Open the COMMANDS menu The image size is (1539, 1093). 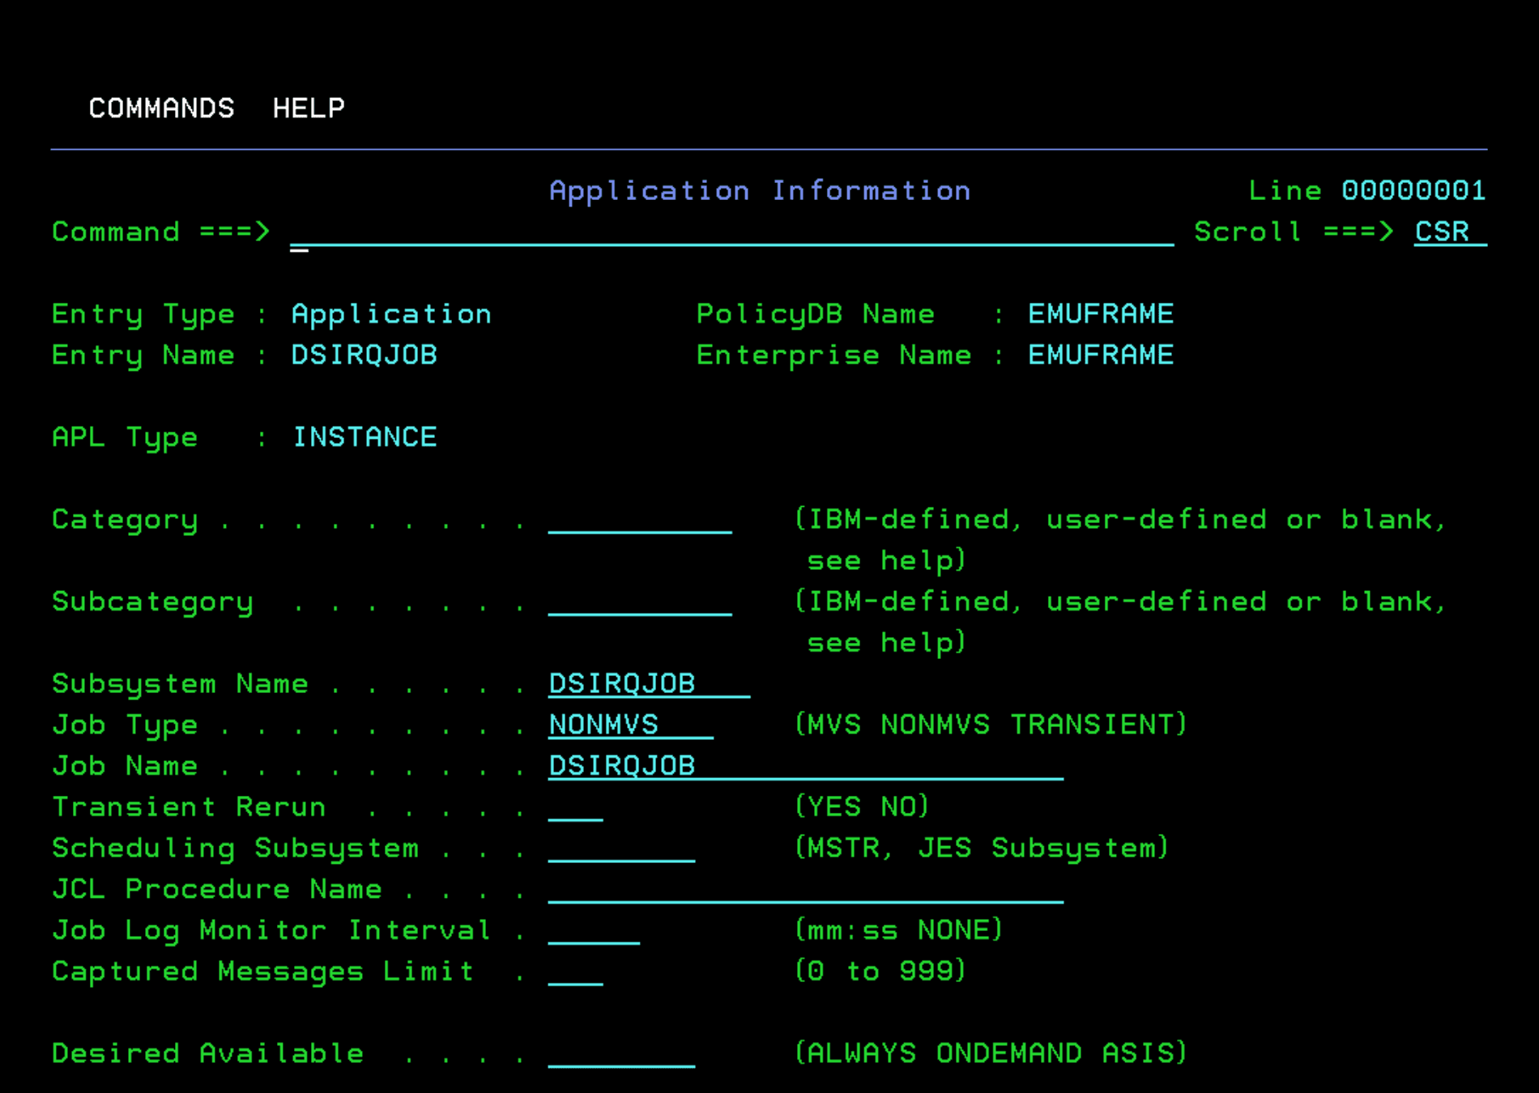[160, 108]
